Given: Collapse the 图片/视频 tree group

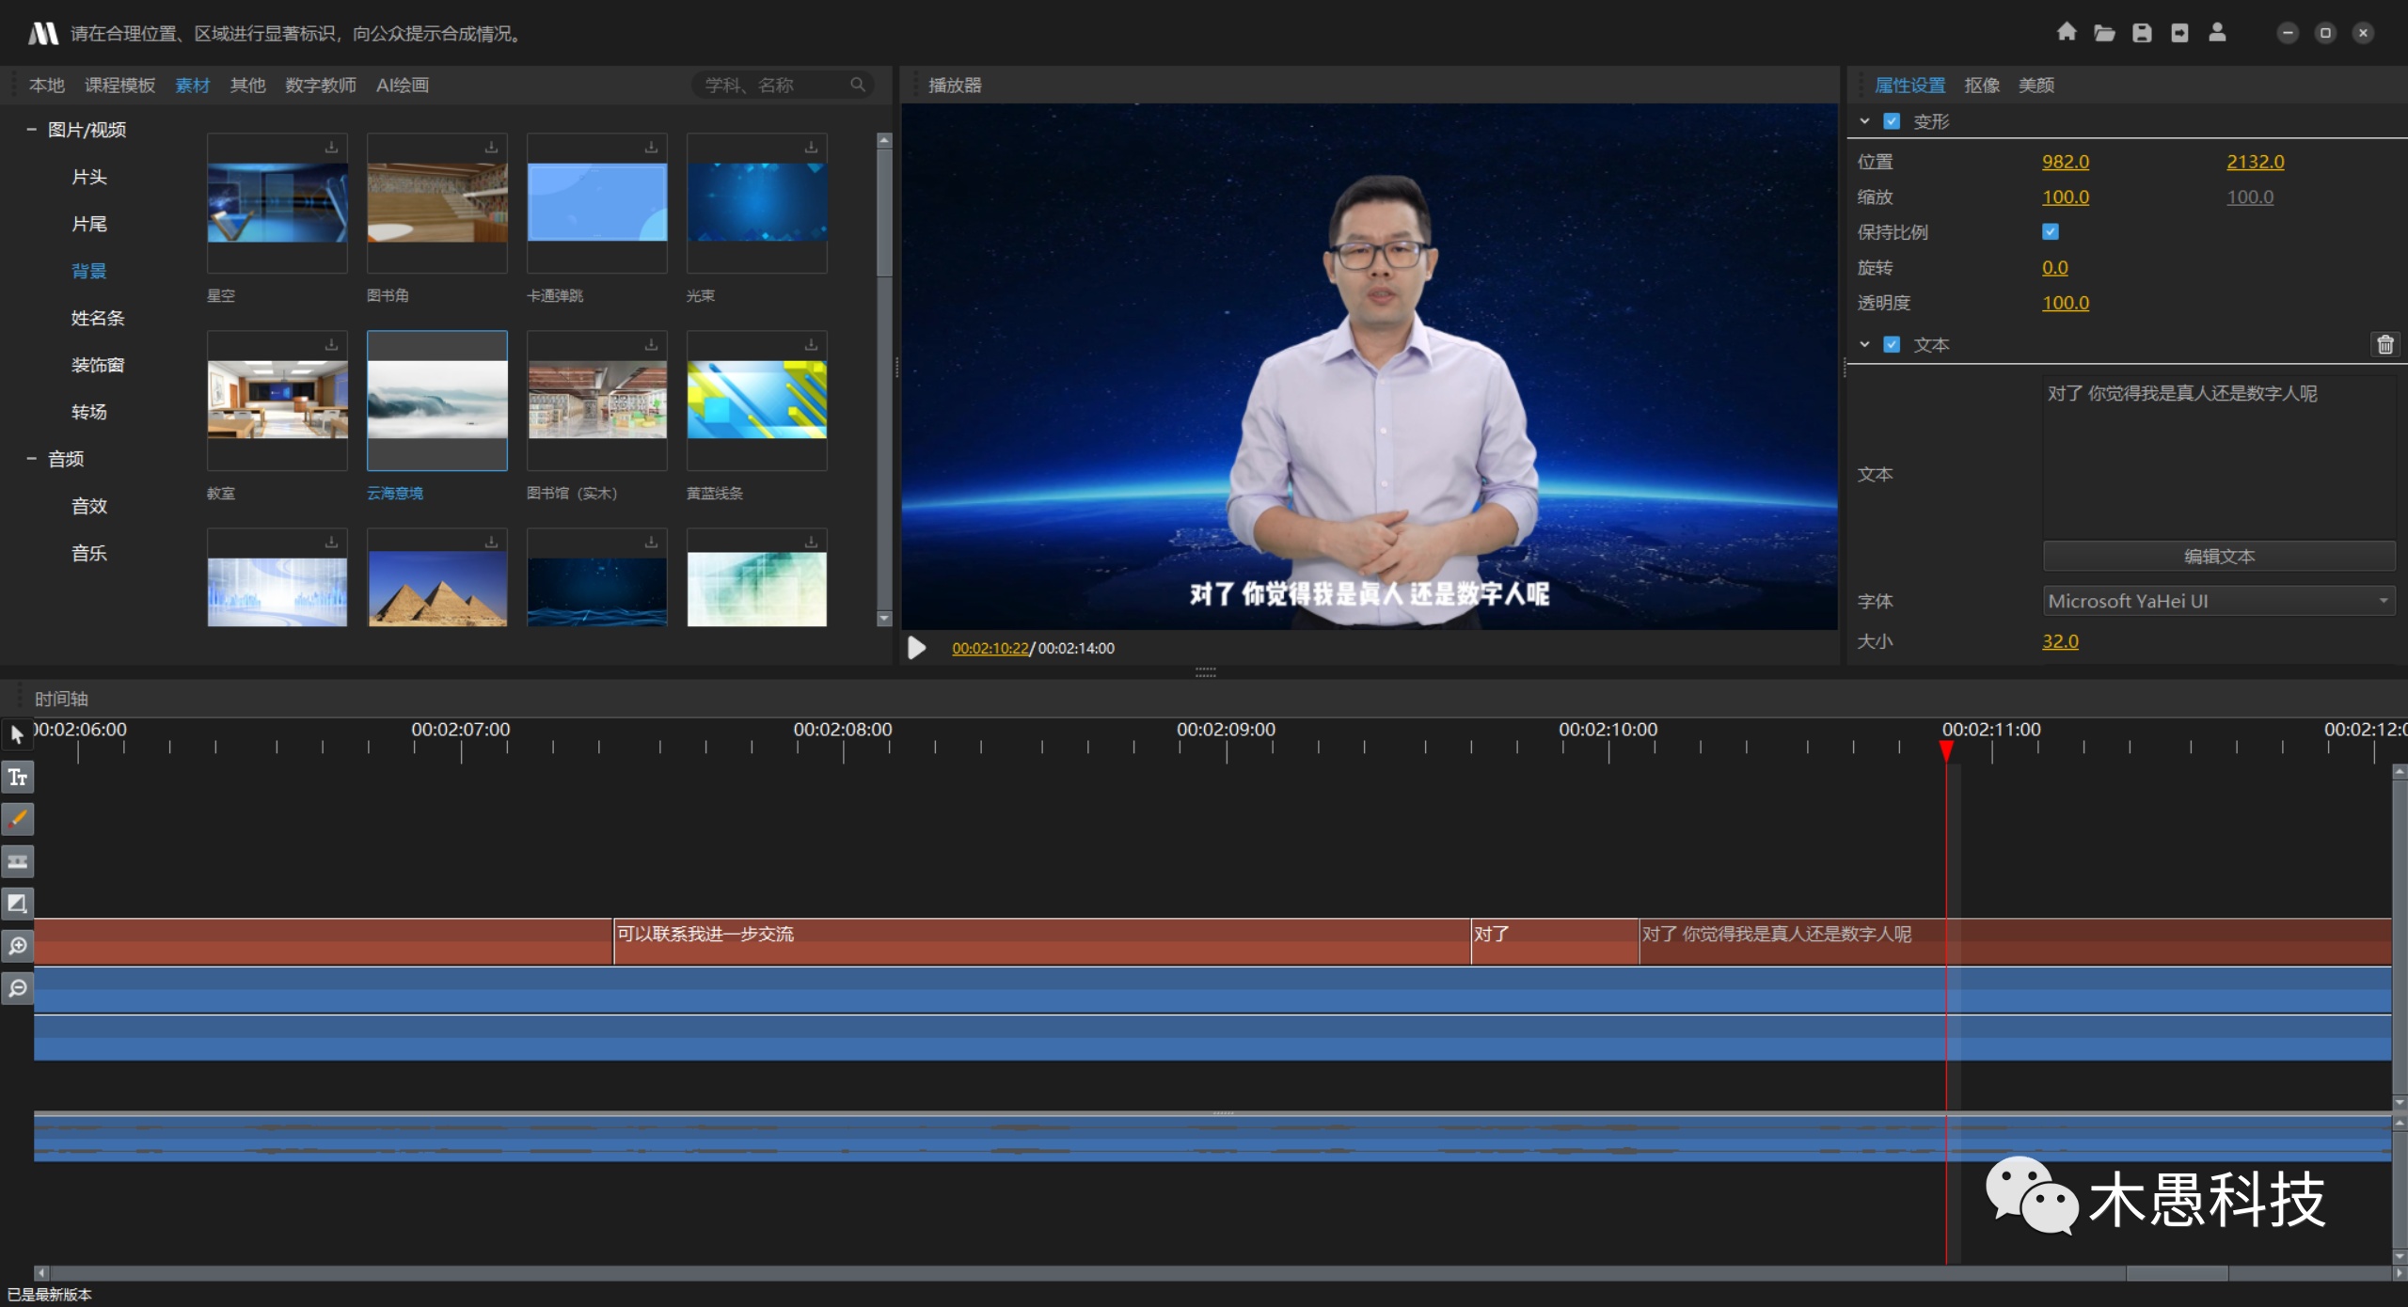Looking at the screenshot, I should pyautogui.click(x=31, y=130).
